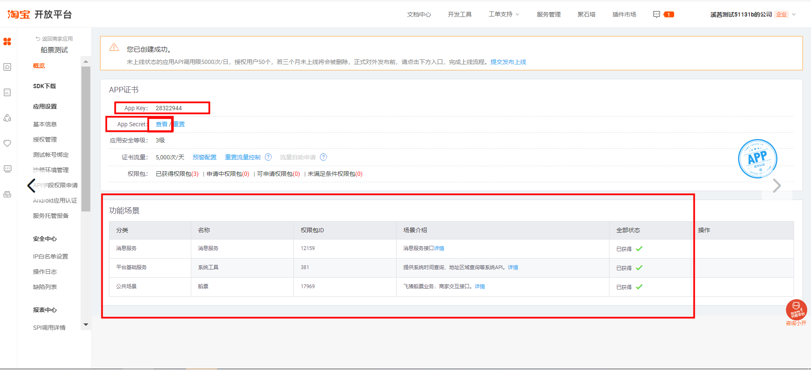Open the code-monitor icon in the left rail

pos(7,169)
